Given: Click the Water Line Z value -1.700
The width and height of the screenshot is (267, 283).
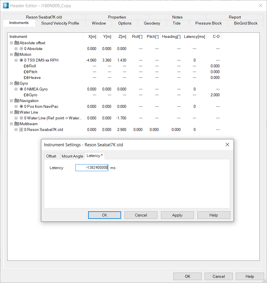Looking at the screenshot, I should [121, 118].
